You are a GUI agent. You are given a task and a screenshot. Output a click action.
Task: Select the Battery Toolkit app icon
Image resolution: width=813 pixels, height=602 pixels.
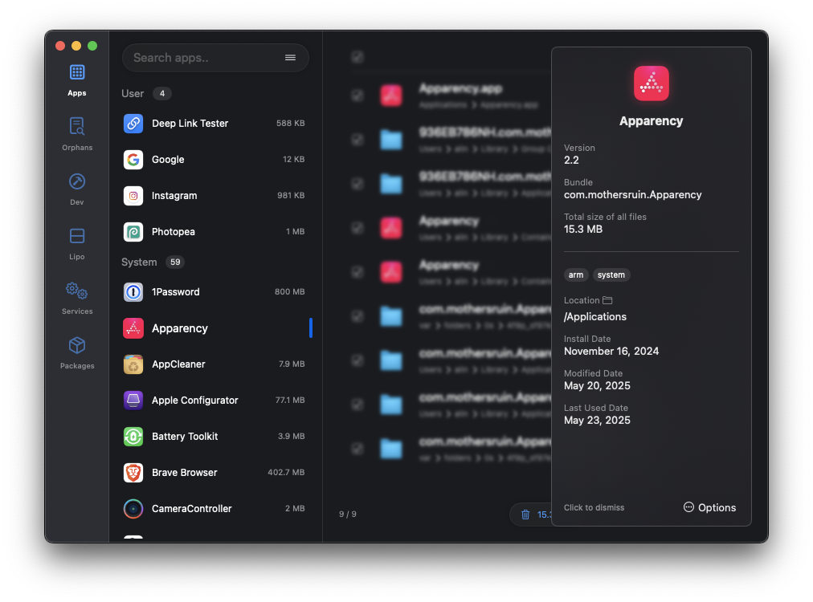[133, 437]
